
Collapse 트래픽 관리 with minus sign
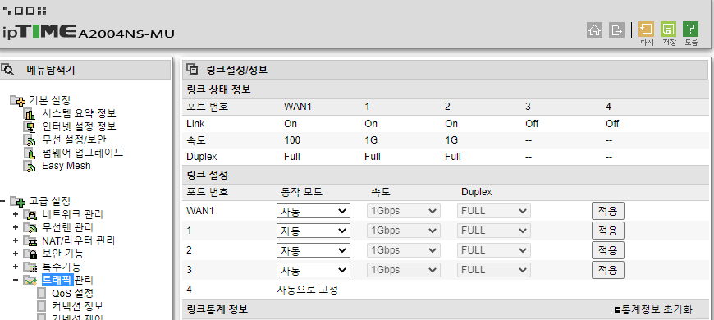tap(16, 280)
